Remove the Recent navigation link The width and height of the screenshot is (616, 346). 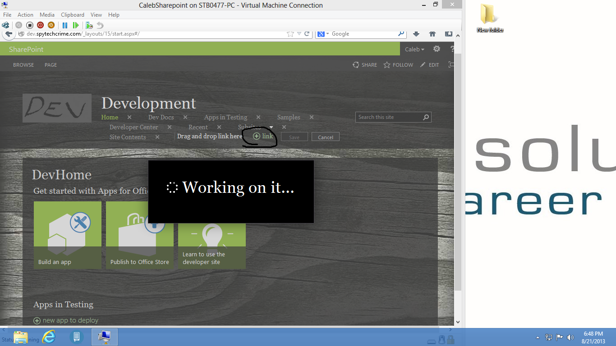tap(219, 127)
